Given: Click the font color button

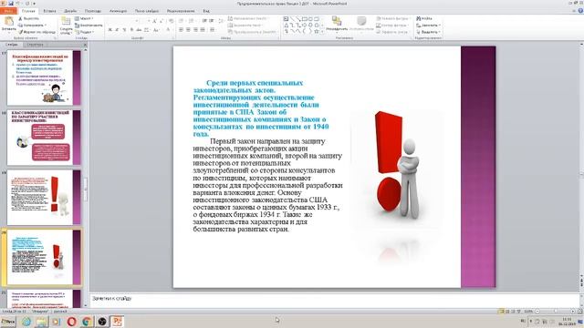Looking at the screenshot, I should pyautogui.click(x=168, y=30).
